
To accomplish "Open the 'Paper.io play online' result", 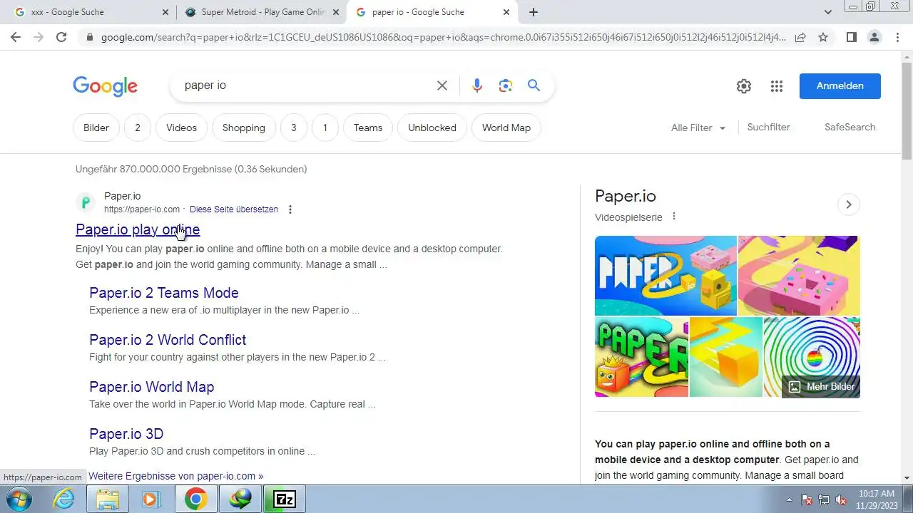I will [138, 229].
